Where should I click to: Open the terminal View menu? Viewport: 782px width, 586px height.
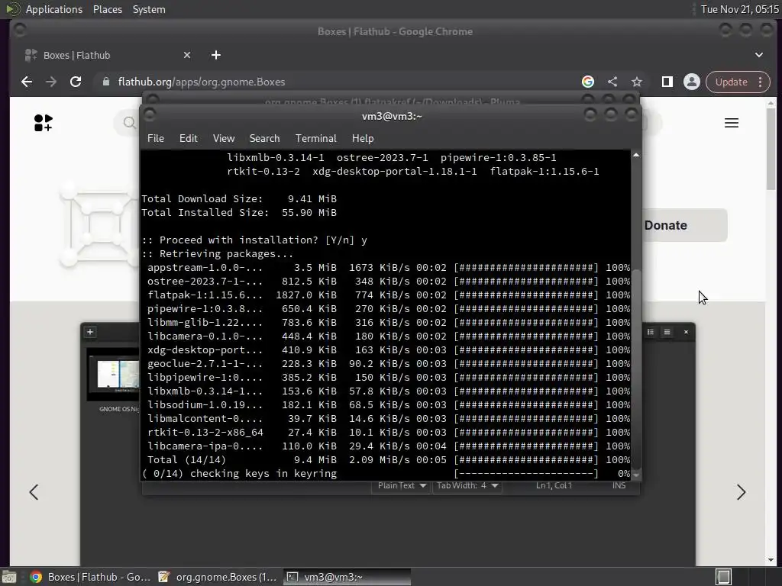point(224,139)
